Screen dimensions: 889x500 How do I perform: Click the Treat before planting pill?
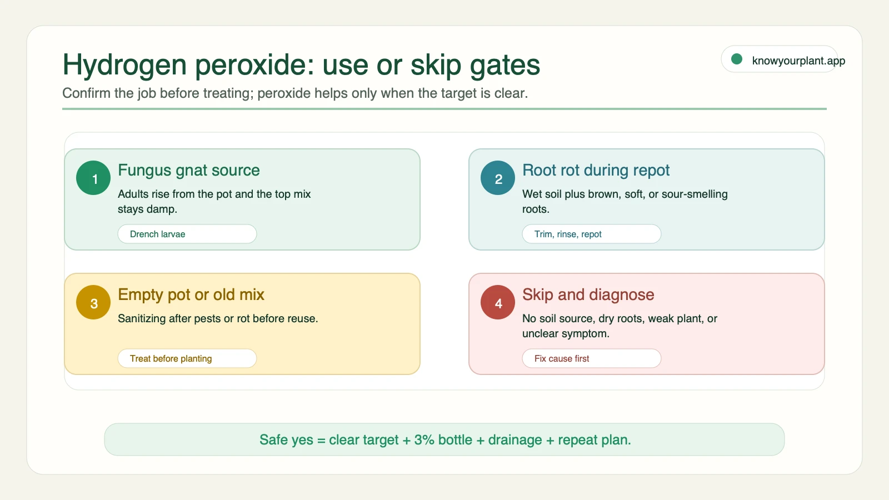[187, 358]
